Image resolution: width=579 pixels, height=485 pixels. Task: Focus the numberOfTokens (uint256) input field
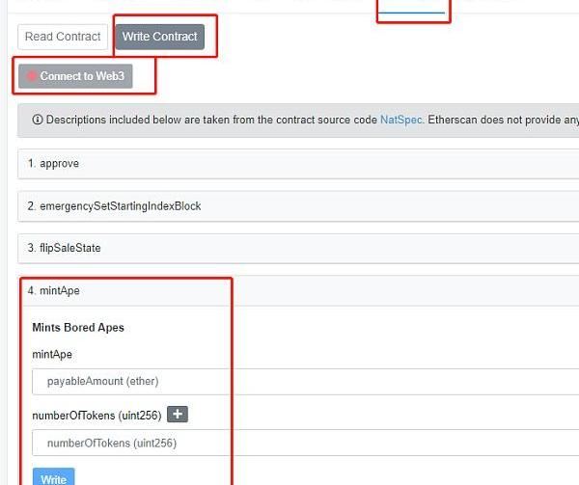coord(305,443)
